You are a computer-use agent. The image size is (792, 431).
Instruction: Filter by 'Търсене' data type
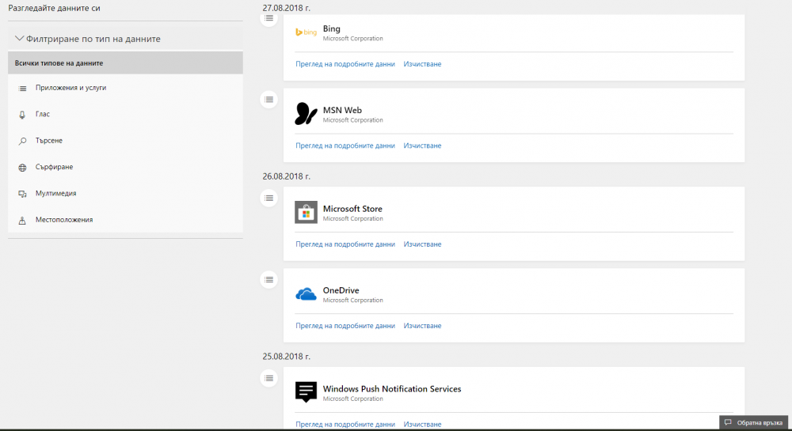pos(125,141)
